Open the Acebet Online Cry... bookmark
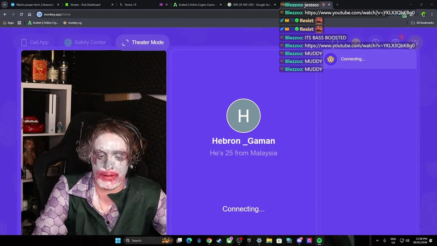The height and width of the screenshot is (246, 437). coord(43,23)
